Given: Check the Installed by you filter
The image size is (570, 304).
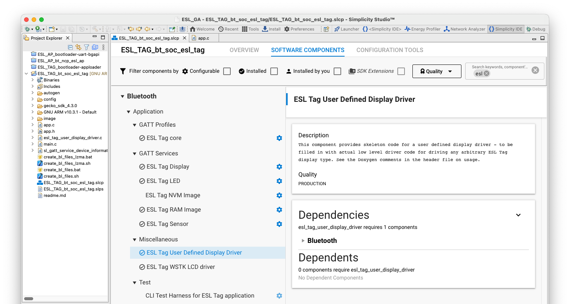Looking at the screenshot, I should pyautogui.click(x=337, y=71).
